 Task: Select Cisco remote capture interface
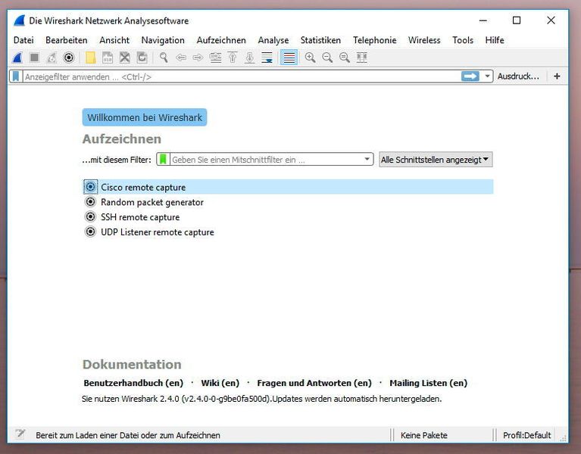click(x=288, y=187)
